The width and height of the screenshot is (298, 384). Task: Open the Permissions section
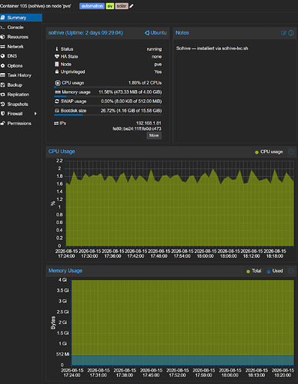21,123
